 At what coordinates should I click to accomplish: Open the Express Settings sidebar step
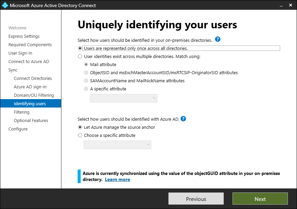[24, 36]
